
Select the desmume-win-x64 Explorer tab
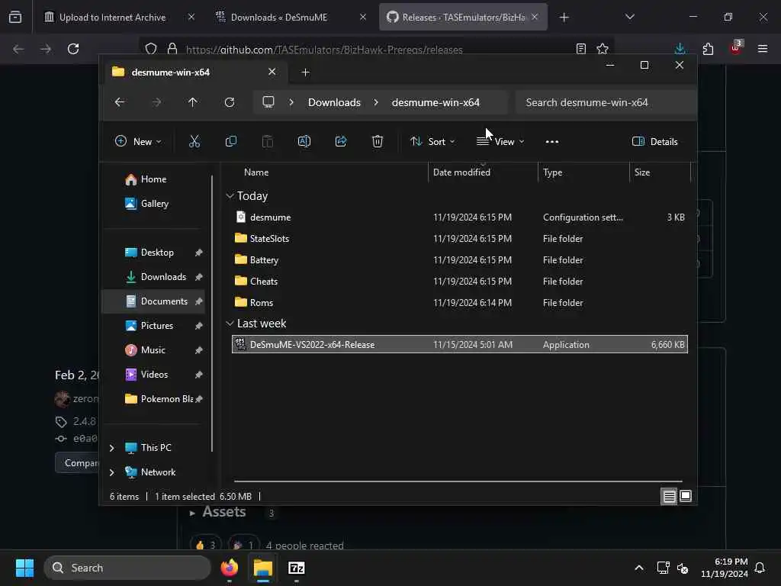tap(194, 72)
